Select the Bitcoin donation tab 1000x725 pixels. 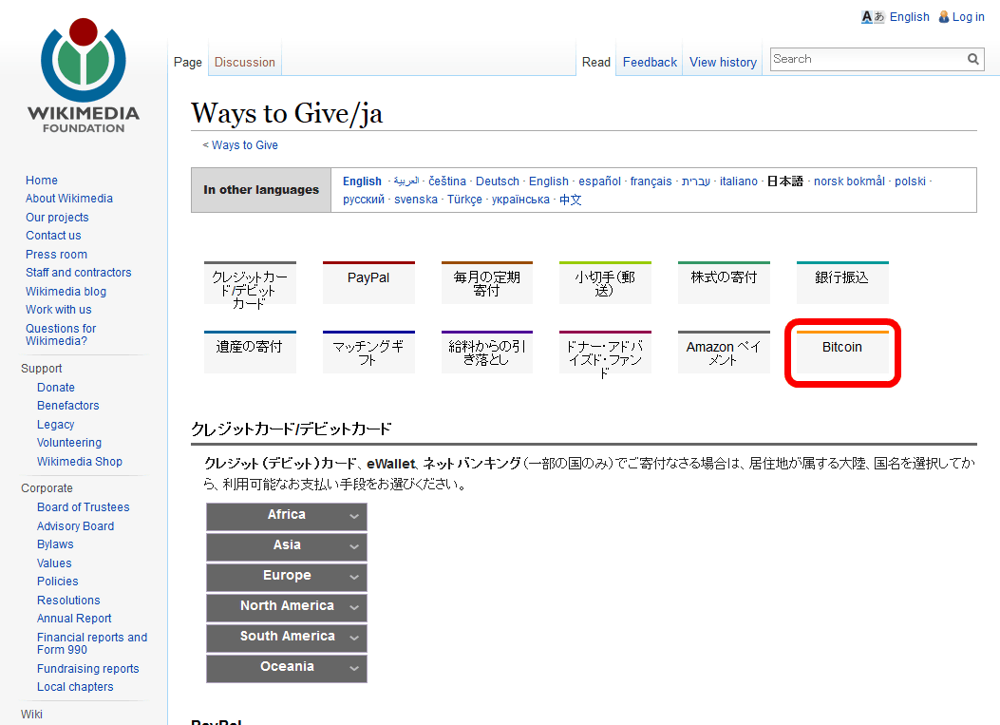841,352
